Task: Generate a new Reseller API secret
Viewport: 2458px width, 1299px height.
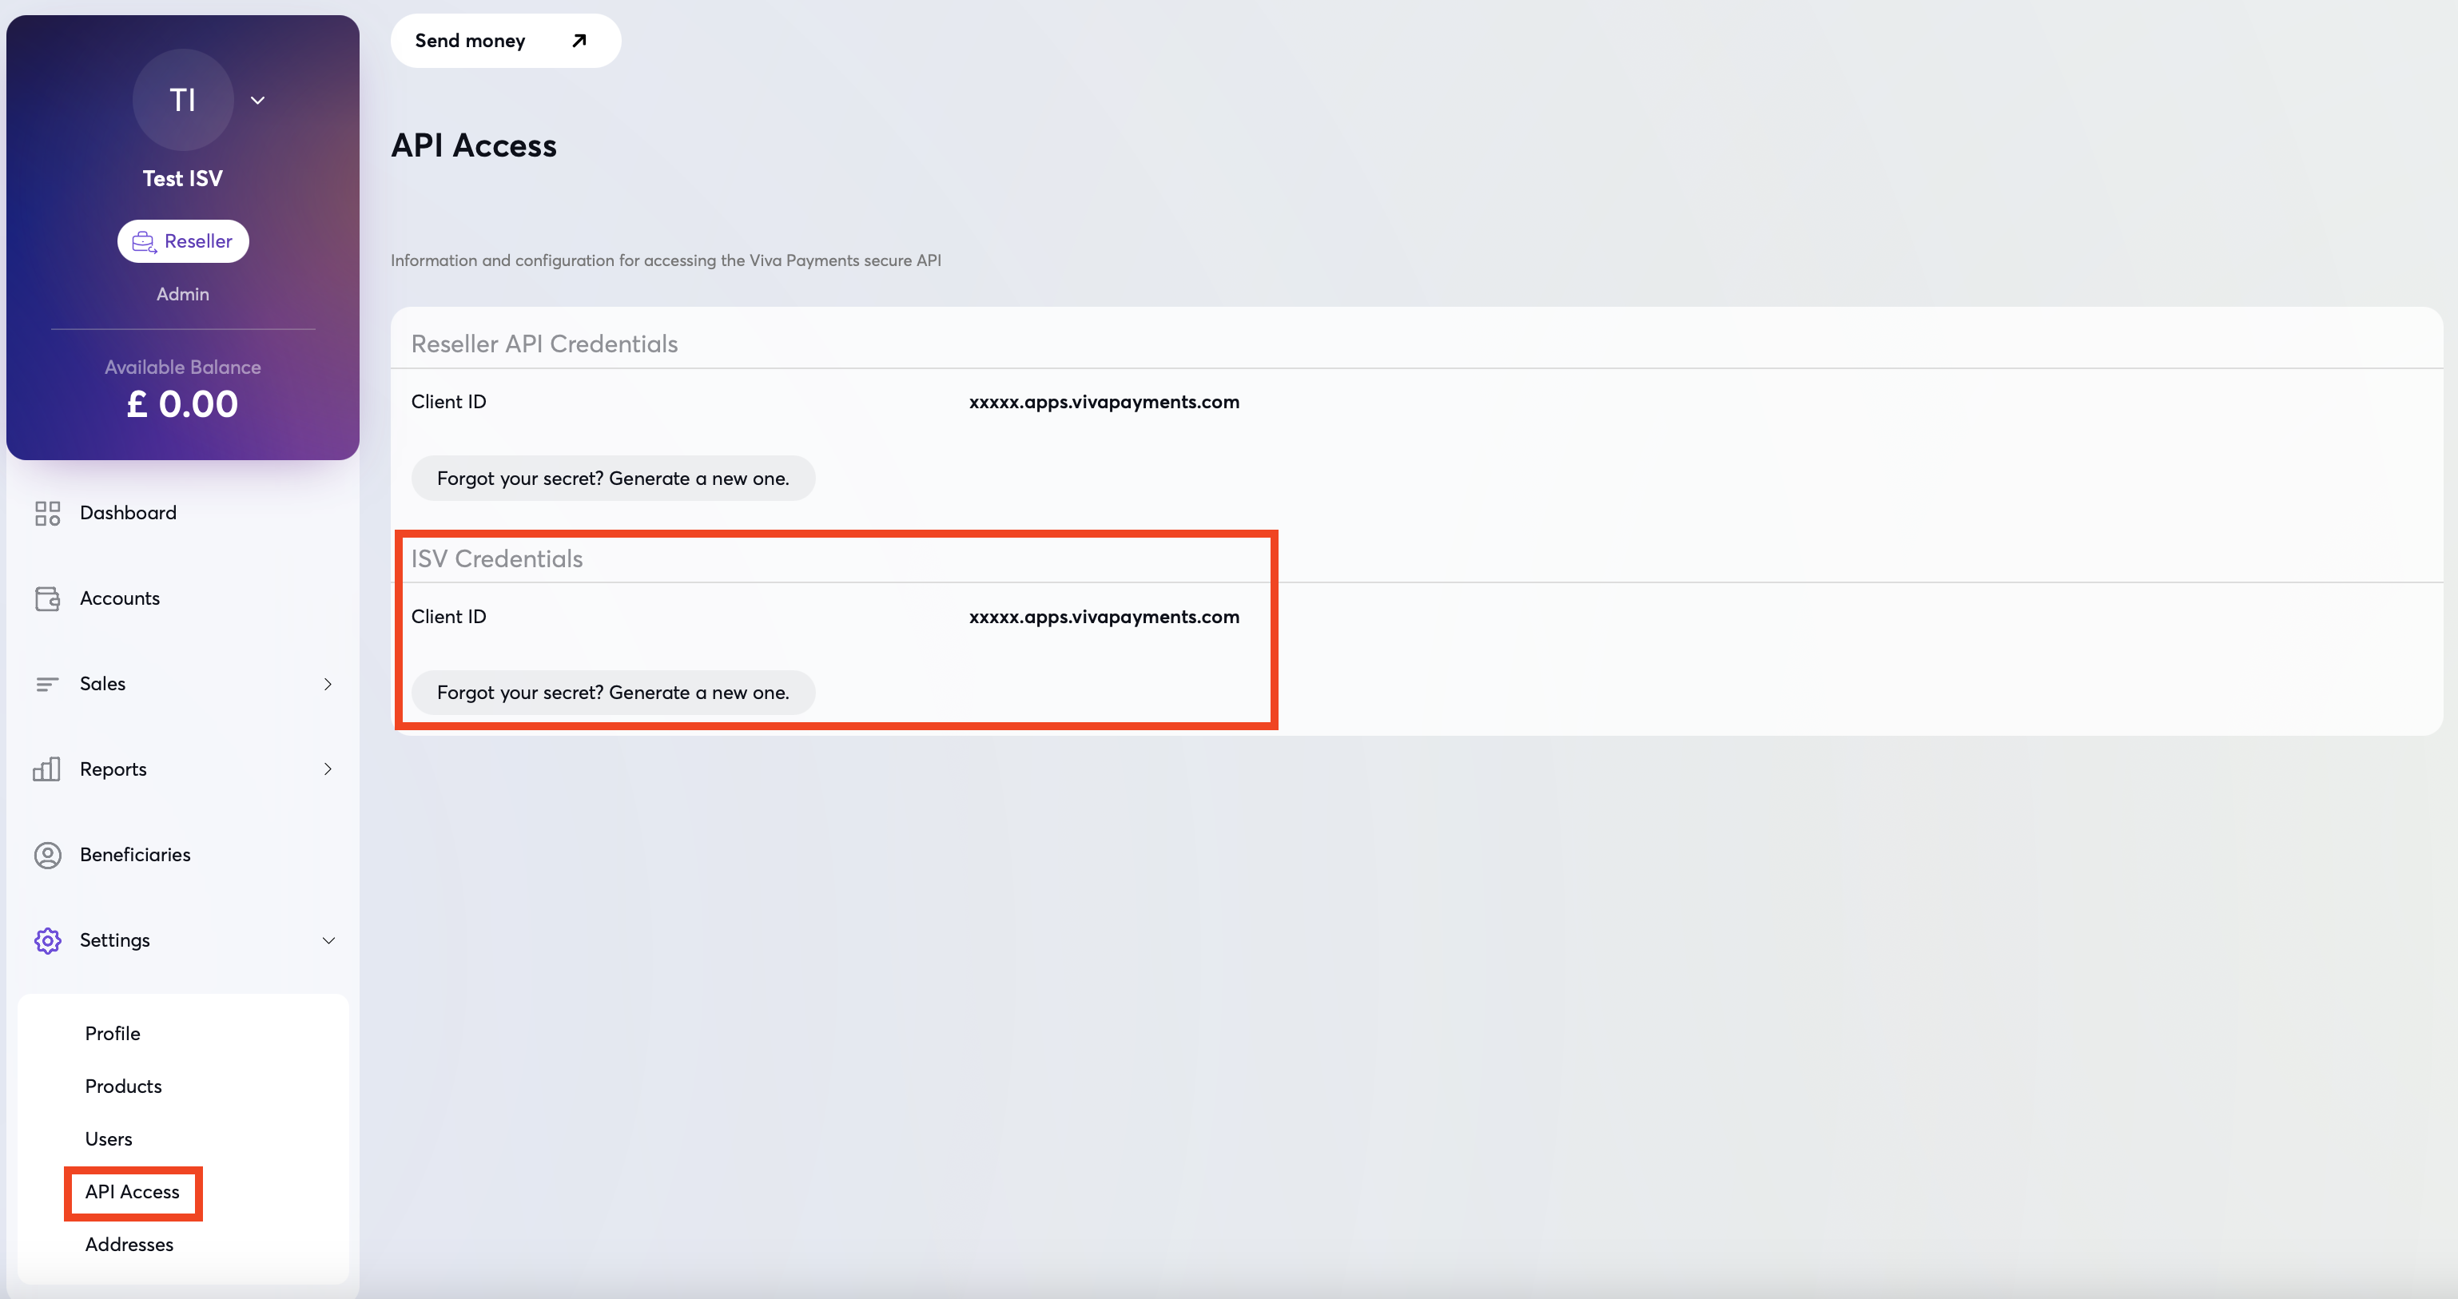Action: click(x=613, y=478)
